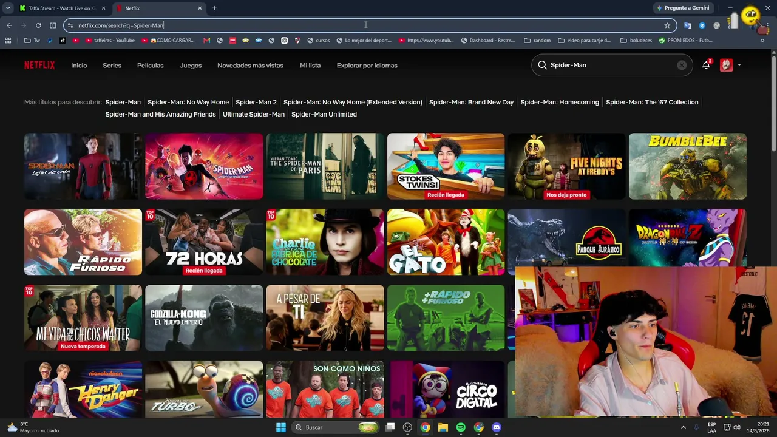Open the Tw bookmarks folder

32,41
